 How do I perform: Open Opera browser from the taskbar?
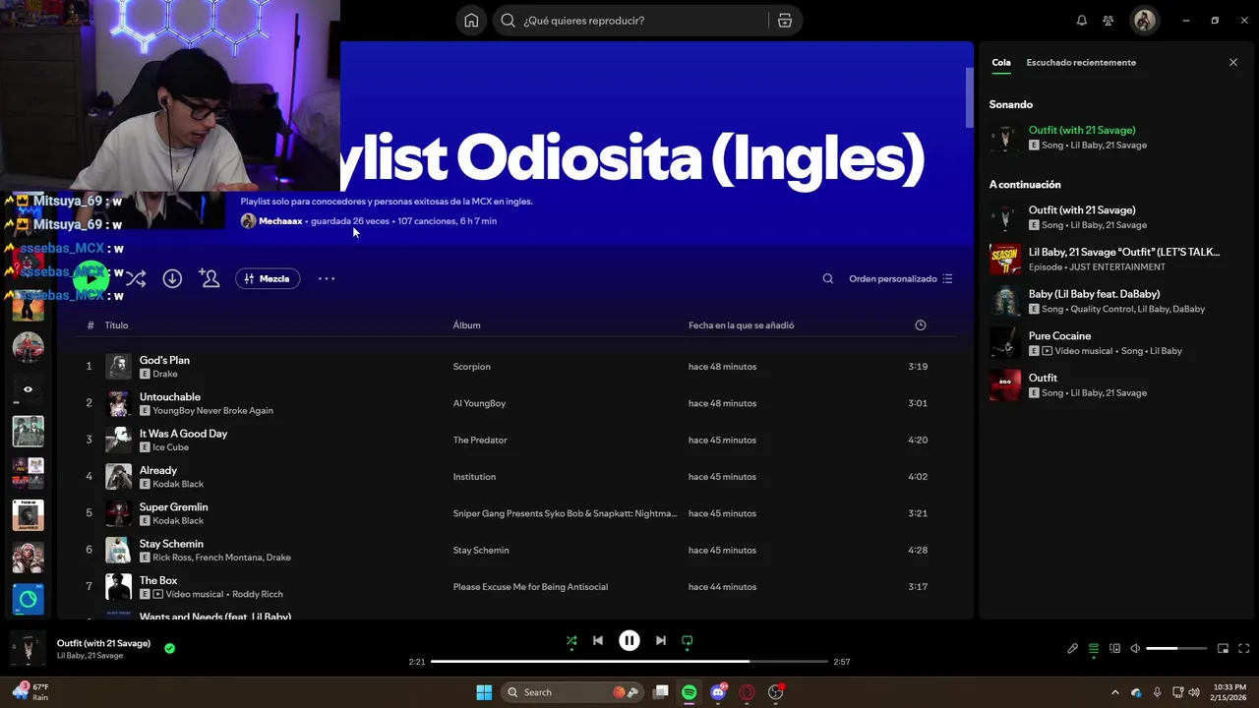click(747, 692)
